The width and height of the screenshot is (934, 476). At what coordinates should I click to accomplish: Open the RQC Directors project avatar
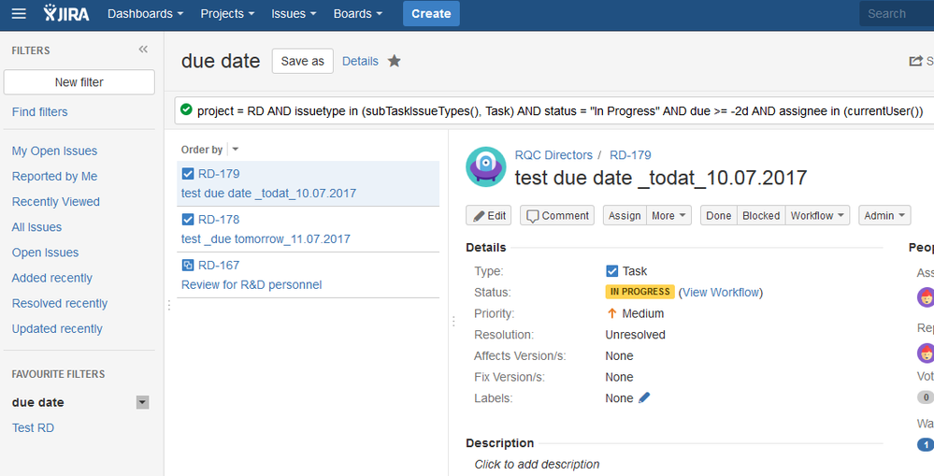point(486,166)
